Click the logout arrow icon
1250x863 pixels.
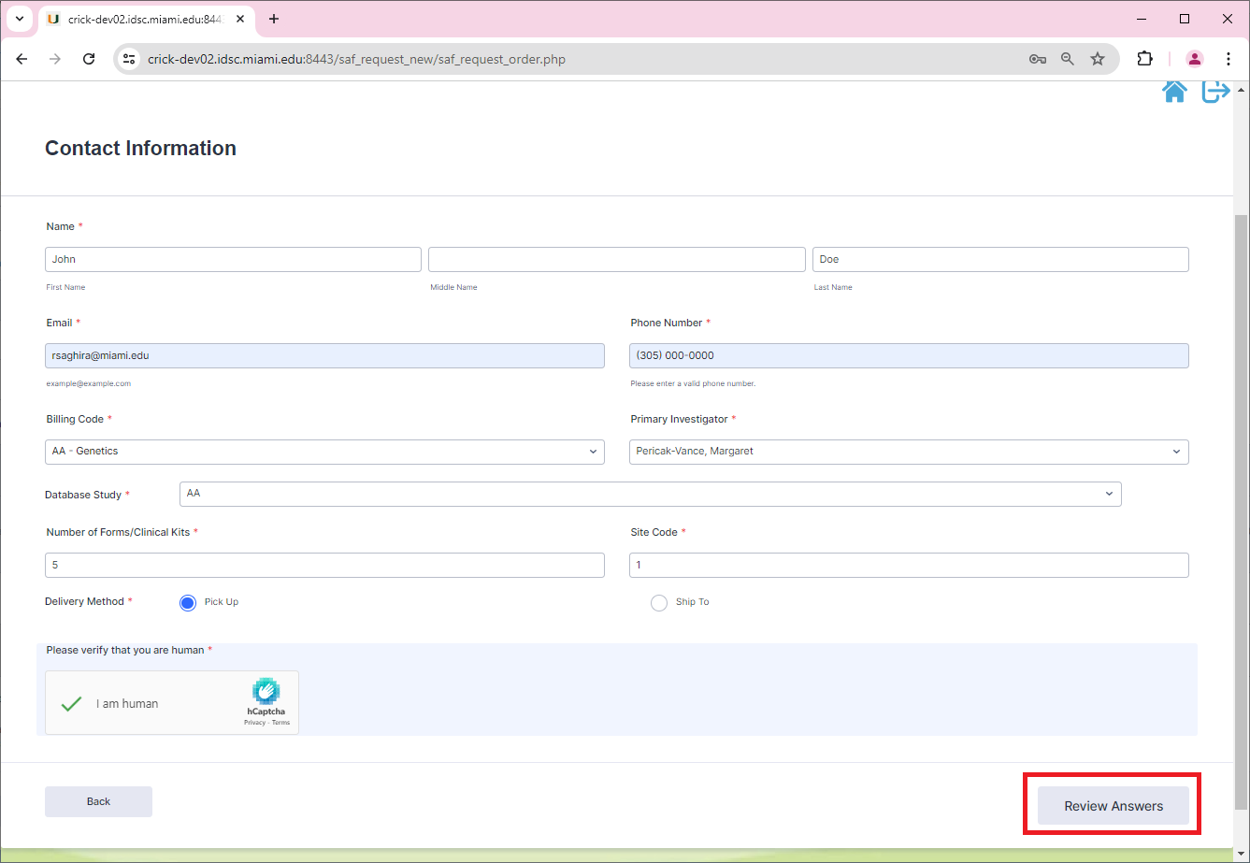[x=1214, y=91]
